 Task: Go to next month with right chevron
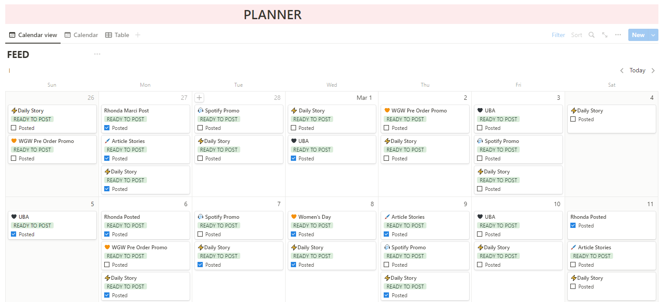coord(653,71)
